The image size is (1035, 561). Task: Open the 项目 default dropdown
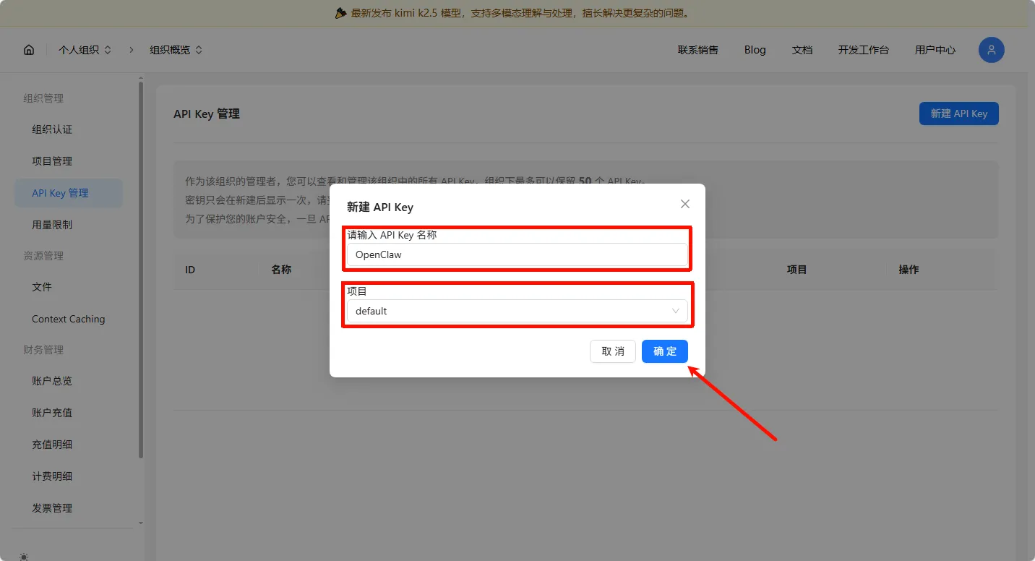(517, 311)
